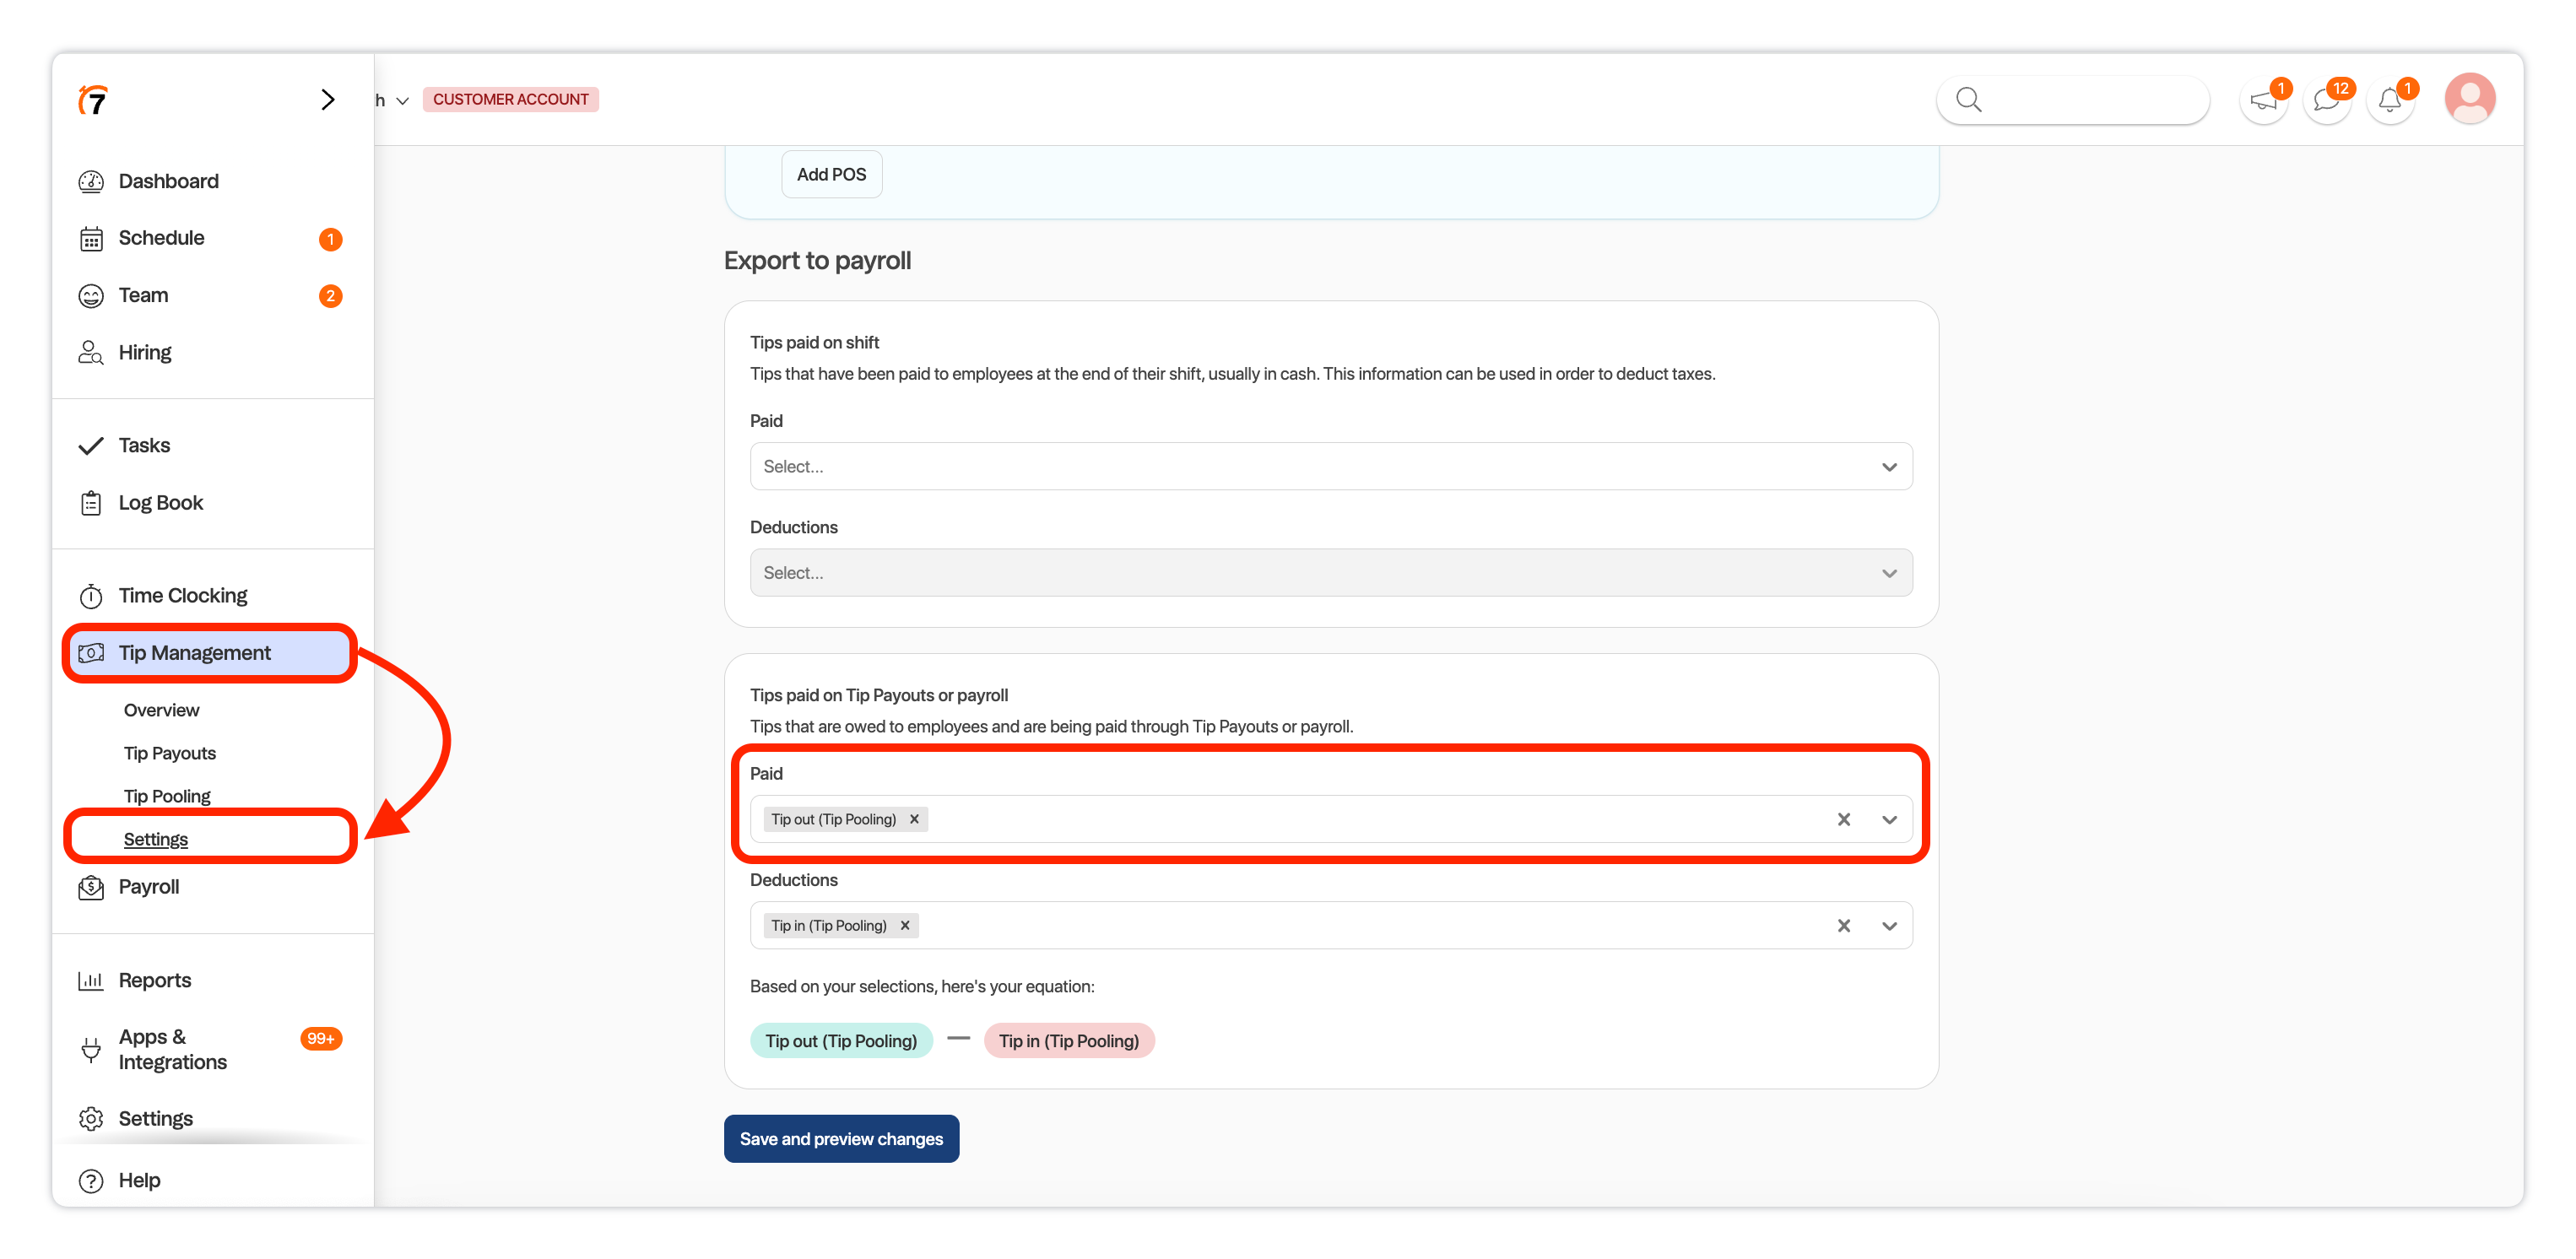Click Save and preview changes button
Image resolution: width=2576 pixels, height=1259 pixels.
click(x=841, y=1138)
